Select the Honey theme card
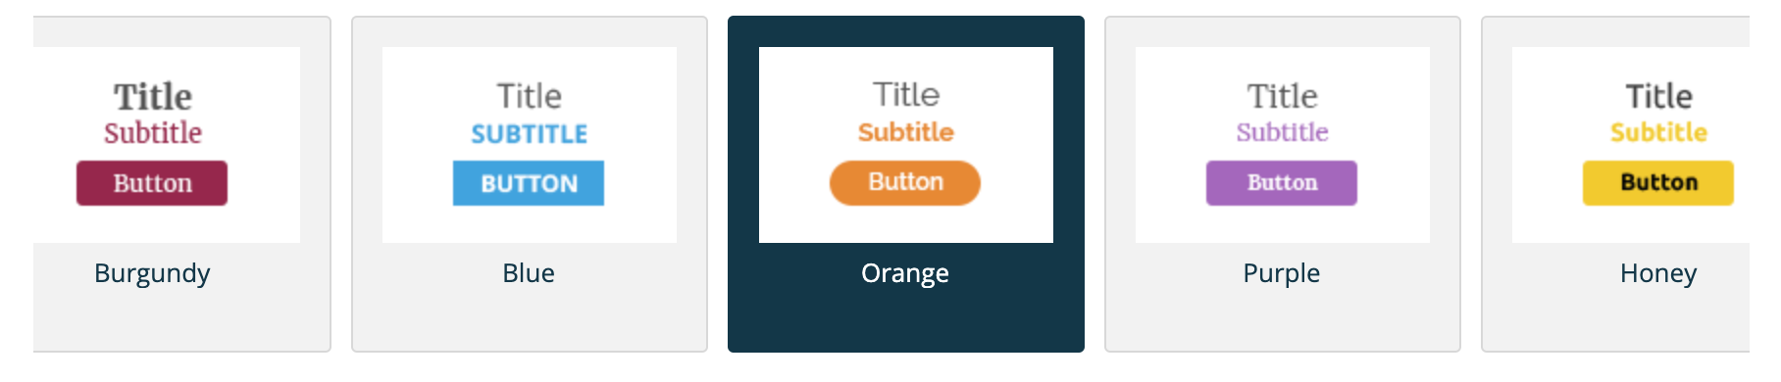The image size is (1781, 382). pyautogui.click(x=1616, y=184)
